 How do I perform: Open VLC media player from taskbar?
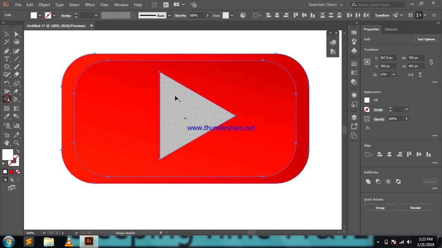click(69, 241)
